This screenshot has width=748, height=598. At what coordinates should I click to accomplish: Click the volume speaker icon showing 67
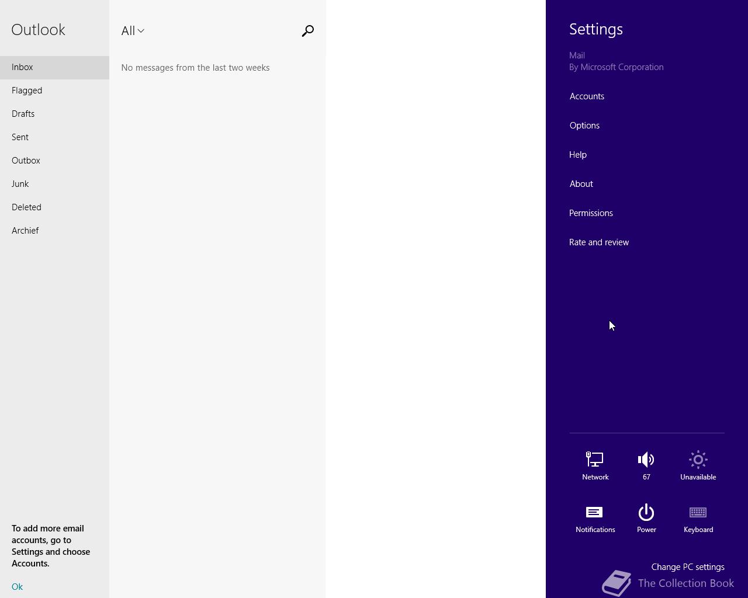[646, 465]
